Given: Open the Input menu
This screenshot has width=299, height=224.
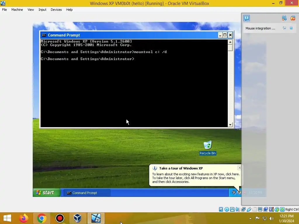Looking at the screenshot, I should click(42, 10).
